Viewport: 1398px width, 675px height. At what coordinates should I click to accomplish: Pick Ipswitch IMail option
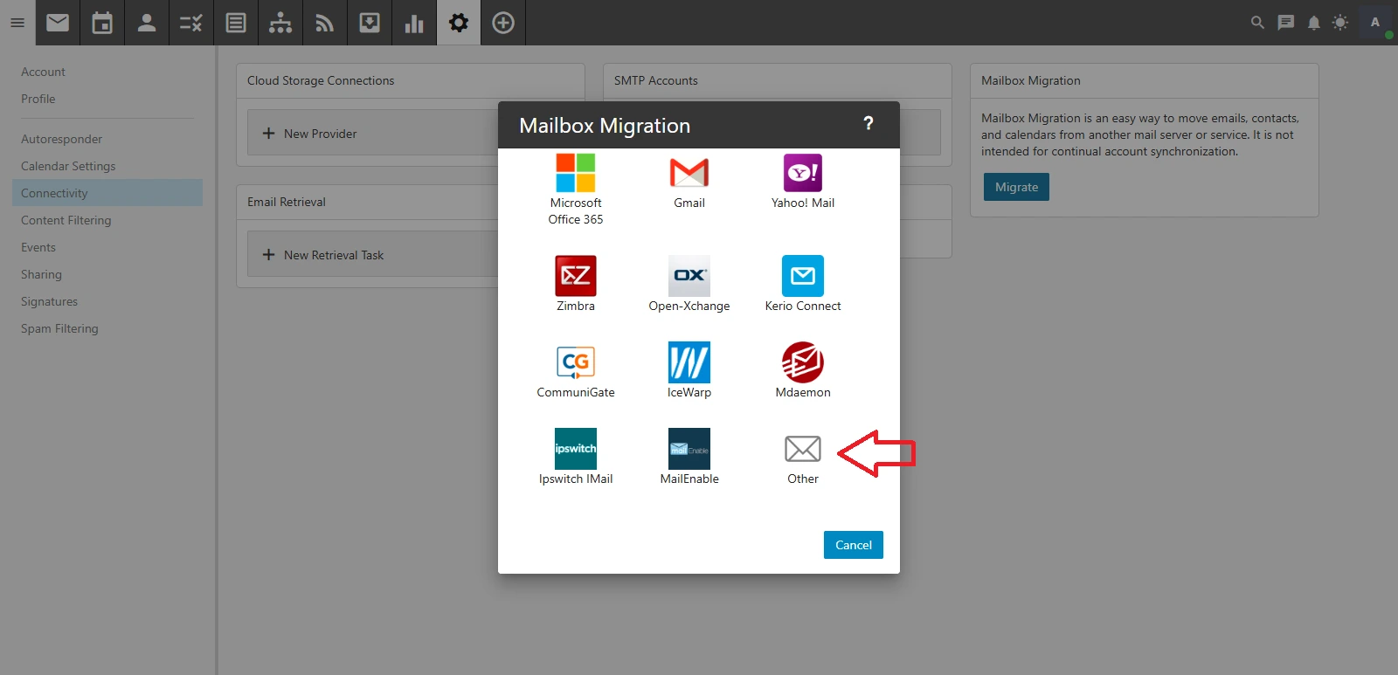tap(575, 449)
